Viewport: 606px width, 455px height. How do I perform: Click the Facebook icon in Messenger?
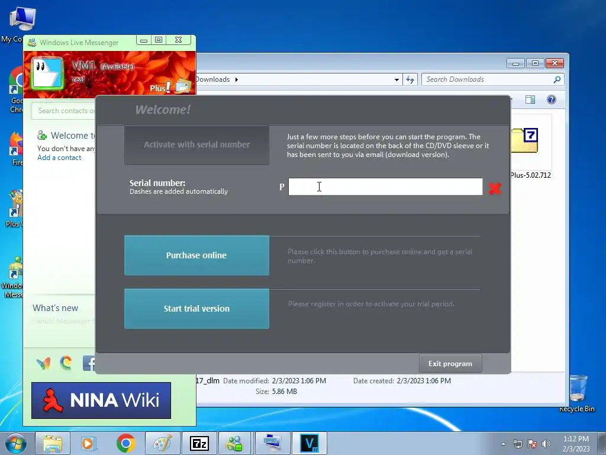[89, 363]
